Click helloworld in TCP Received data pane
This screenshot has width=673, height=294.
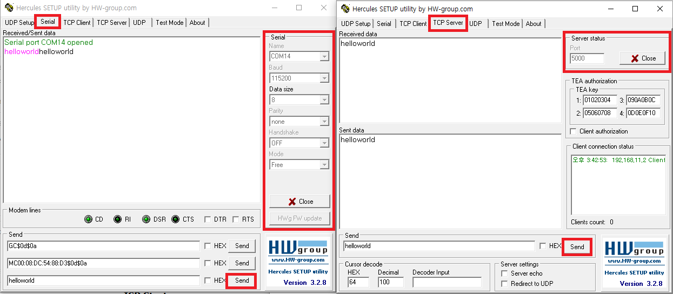358,44
